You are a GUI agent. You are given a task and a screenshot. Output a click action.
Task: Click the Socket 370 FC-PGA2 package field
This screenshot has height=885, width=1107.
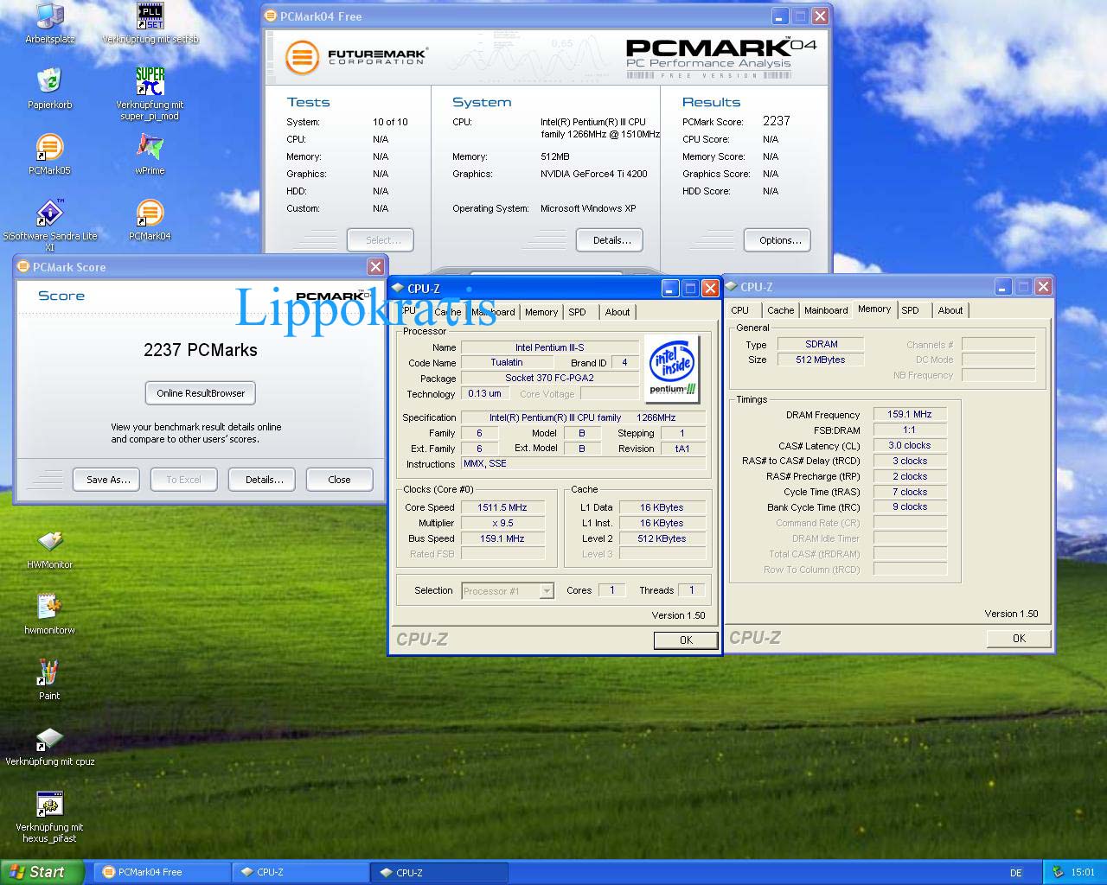(x=549, y=378)
